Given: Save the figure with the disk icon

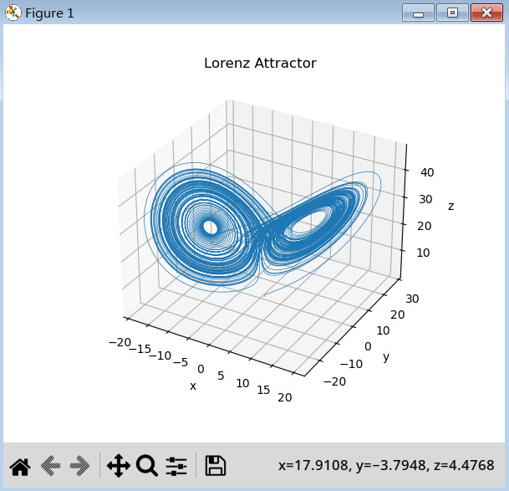Looking at the screenshot, I should click(215, 466).
